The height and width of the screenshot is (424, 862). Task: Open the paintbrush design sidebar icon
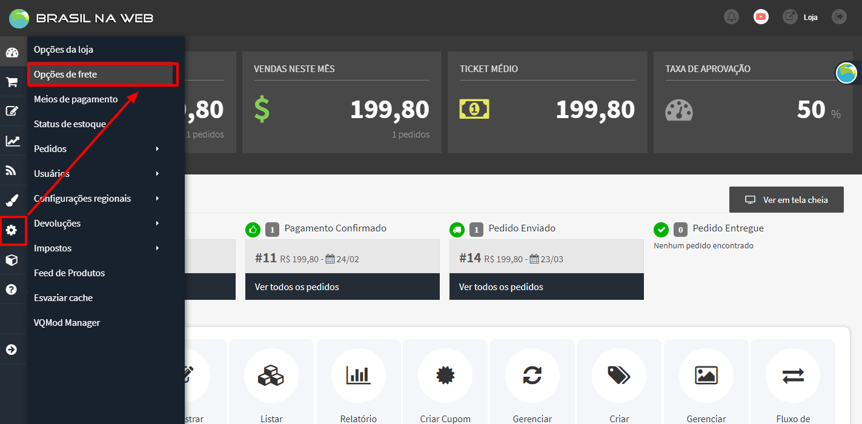point(12,200)
